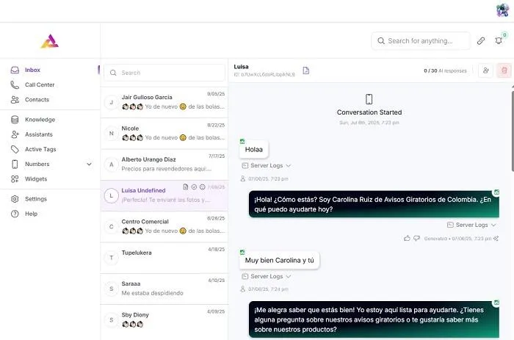
Task: Click the 'Muy bien Carolina y tú' message
Action: coord(279,261)
